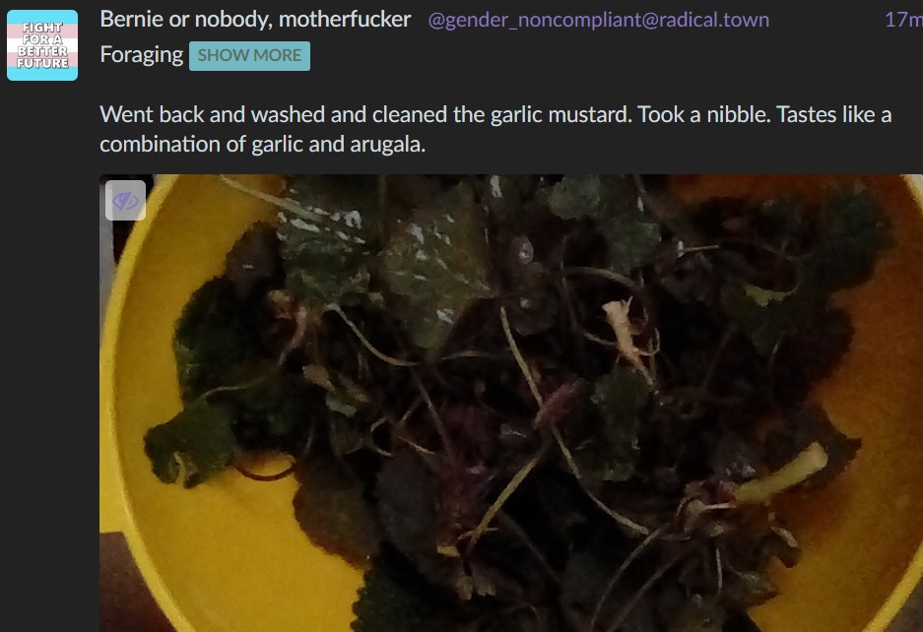Click the @gender_noncompliant@radical.town handle
The height and width of the screenshot is (632, 923).
coord(598,20)
